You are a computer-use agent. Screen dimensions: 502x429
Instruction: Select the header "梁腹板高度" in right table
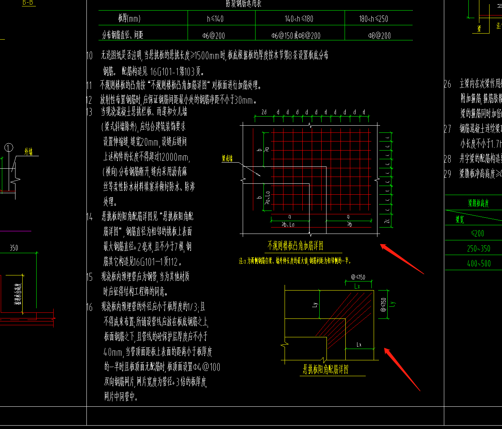(479, 203)
